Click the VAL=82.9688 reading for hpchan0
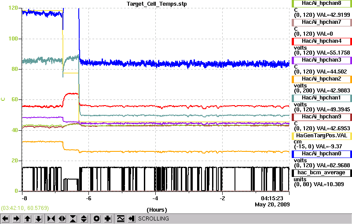The height and width of the screenshot is (224, 352). pos(333,165)
